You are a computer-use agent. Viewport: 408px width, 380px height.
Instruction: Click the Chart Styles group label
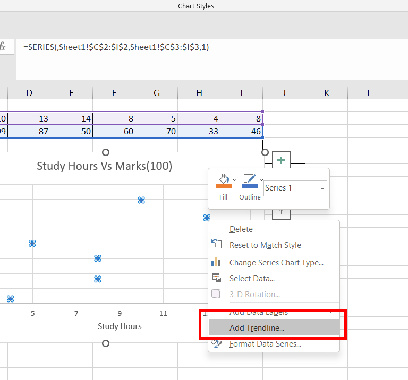(196, 6)
